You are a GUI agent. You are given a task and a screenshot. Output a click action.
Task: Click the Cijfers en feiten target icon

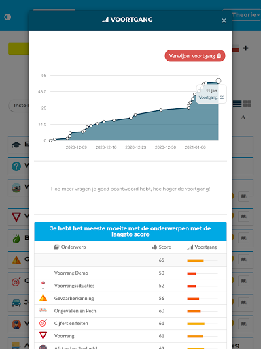tap(43, 323)
